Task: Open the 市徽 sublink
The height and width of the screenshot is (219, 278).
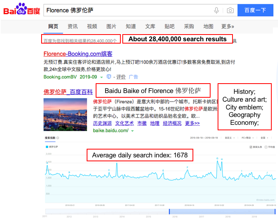Action: (x=142, y=123)
